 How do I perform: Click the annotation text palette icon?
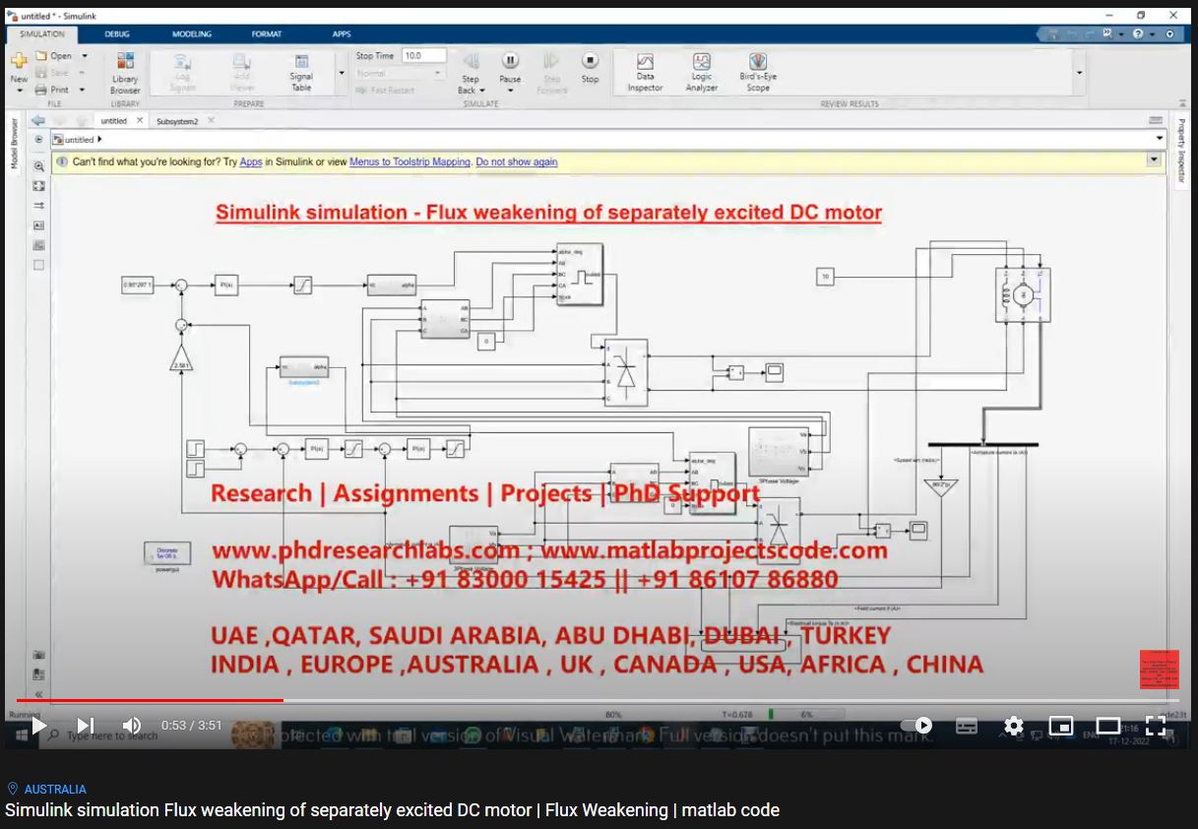[39, 225]
